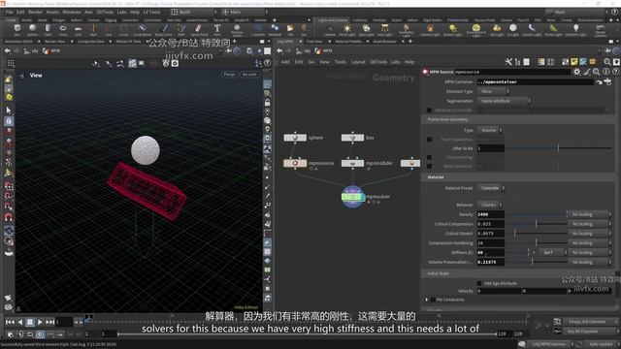Click the Play forward button

(40, 322)
